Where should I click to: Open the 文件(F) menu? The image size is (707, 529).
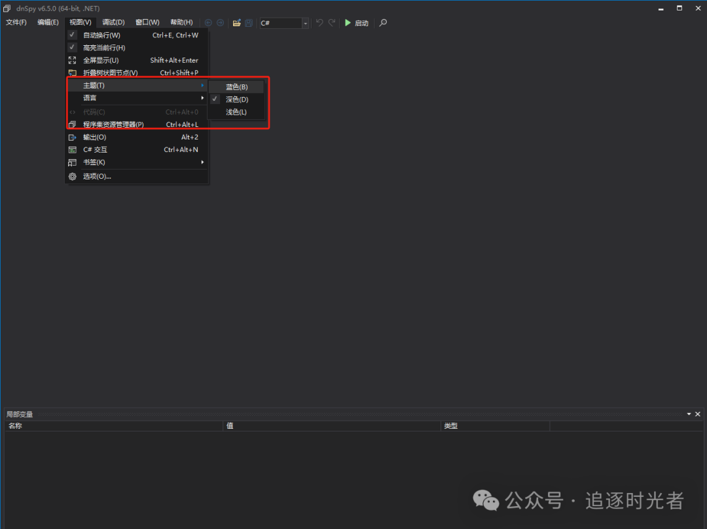click(16, 22)
